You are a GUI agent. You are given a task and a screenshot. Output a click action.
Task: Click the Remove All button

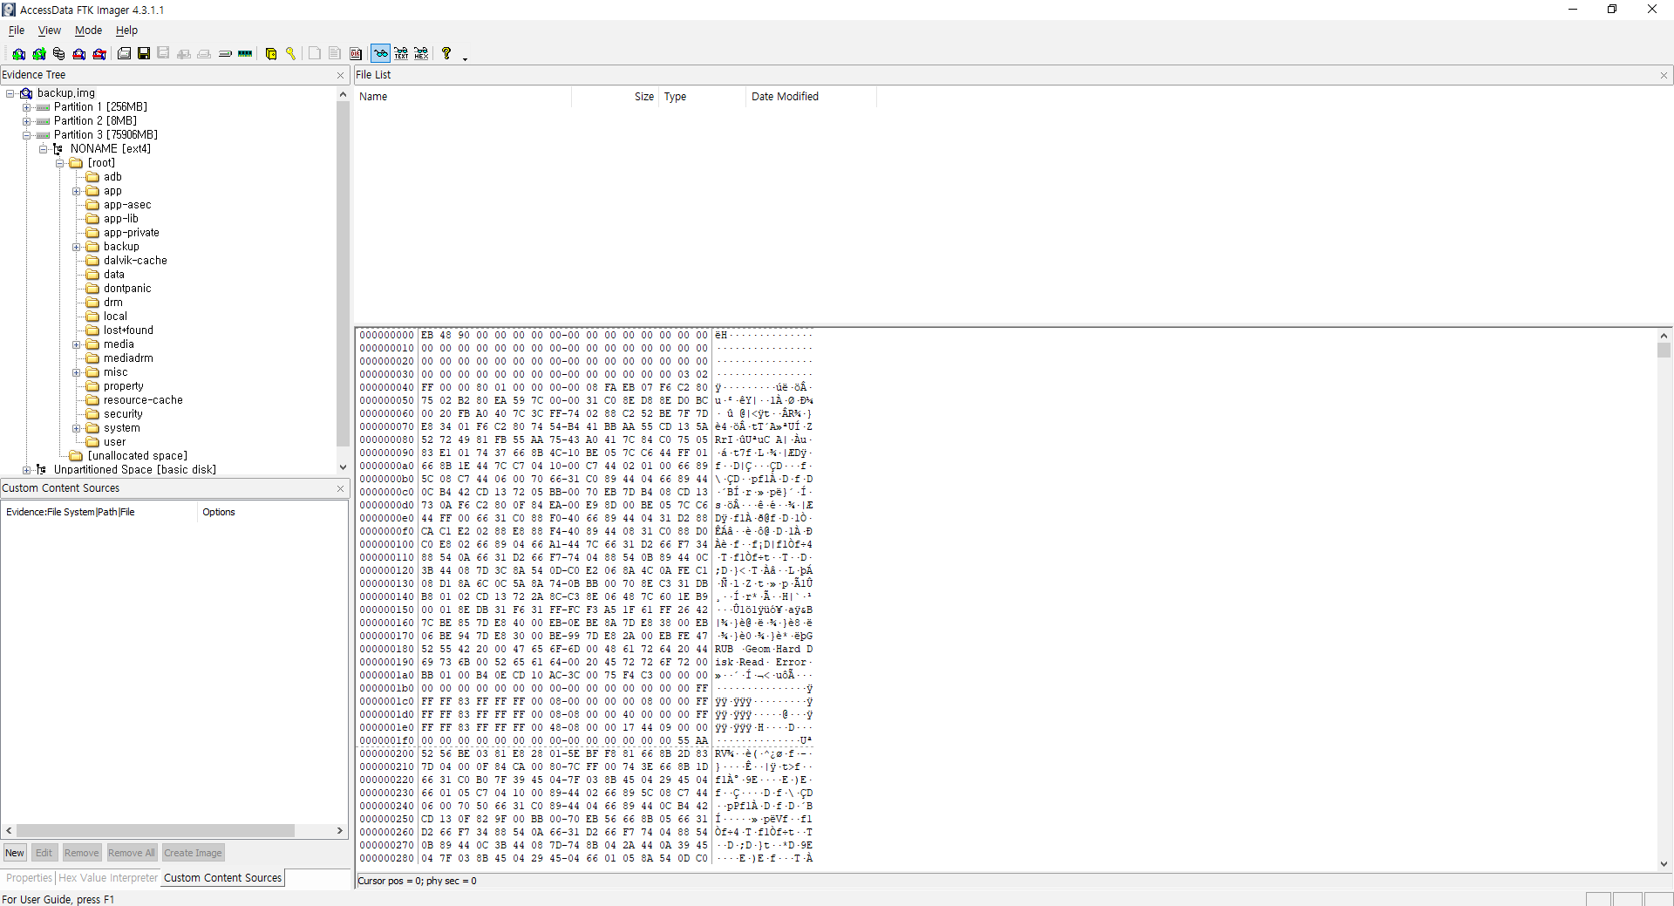(132, 853)
